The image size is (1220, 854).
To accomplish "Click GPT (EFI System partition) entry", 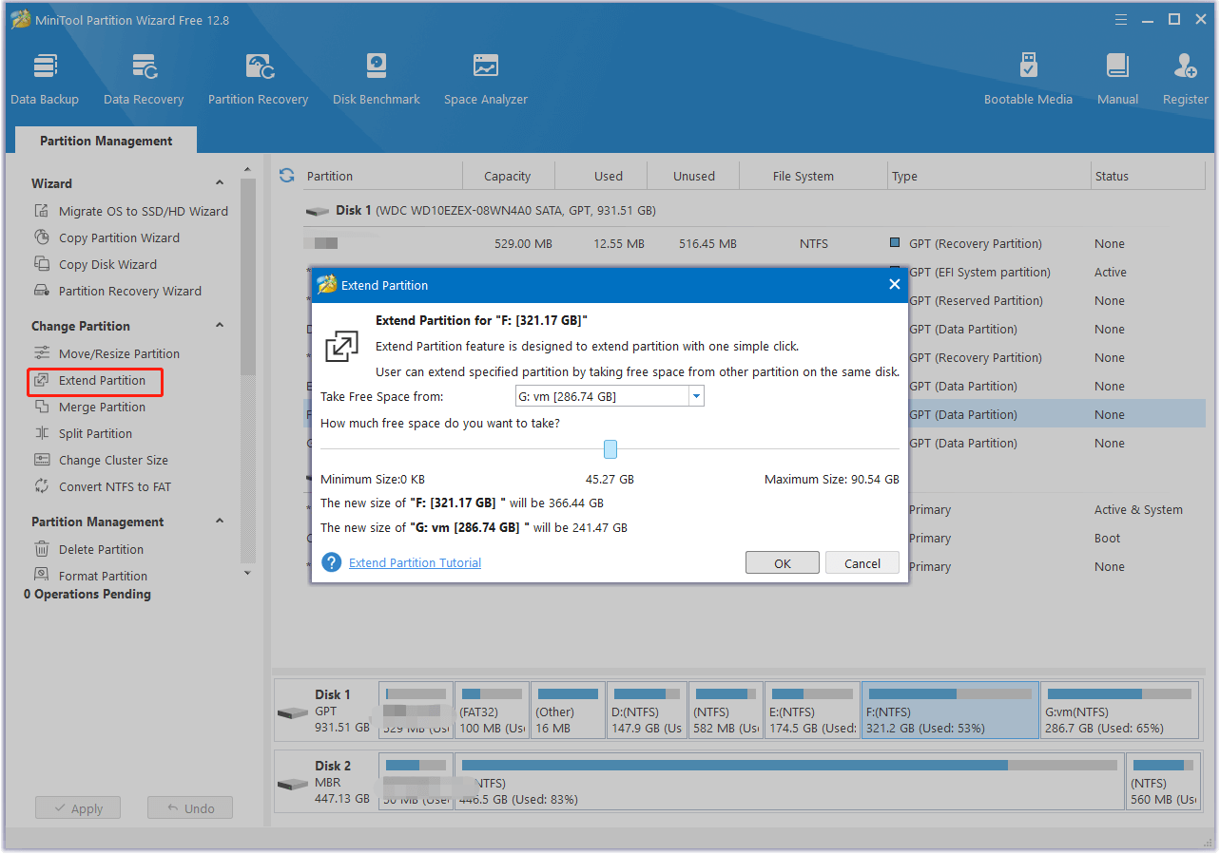I will coord(979,272).
